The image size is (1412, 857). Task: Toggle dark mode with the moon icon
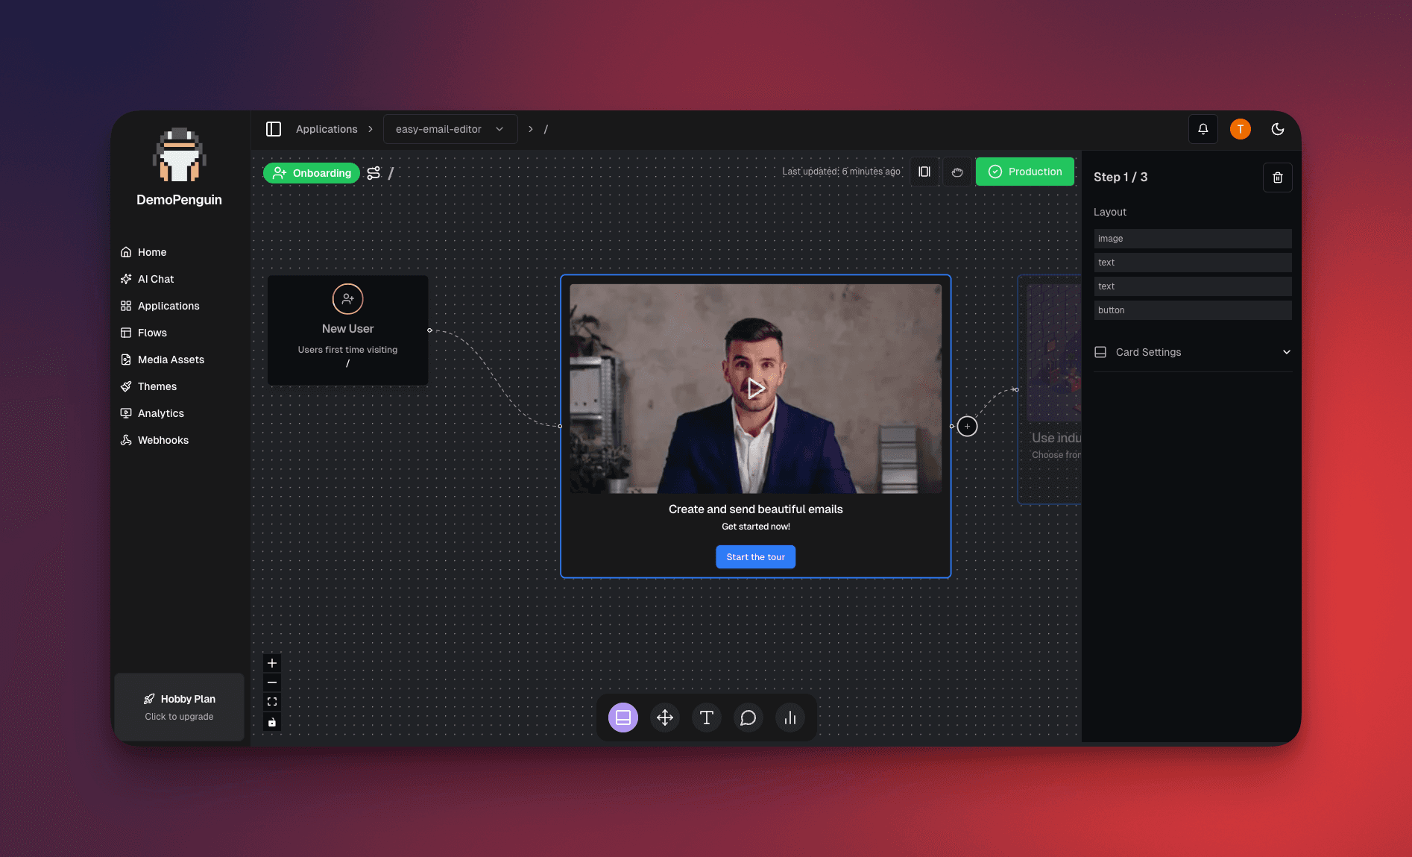[x=1277, y=128]
